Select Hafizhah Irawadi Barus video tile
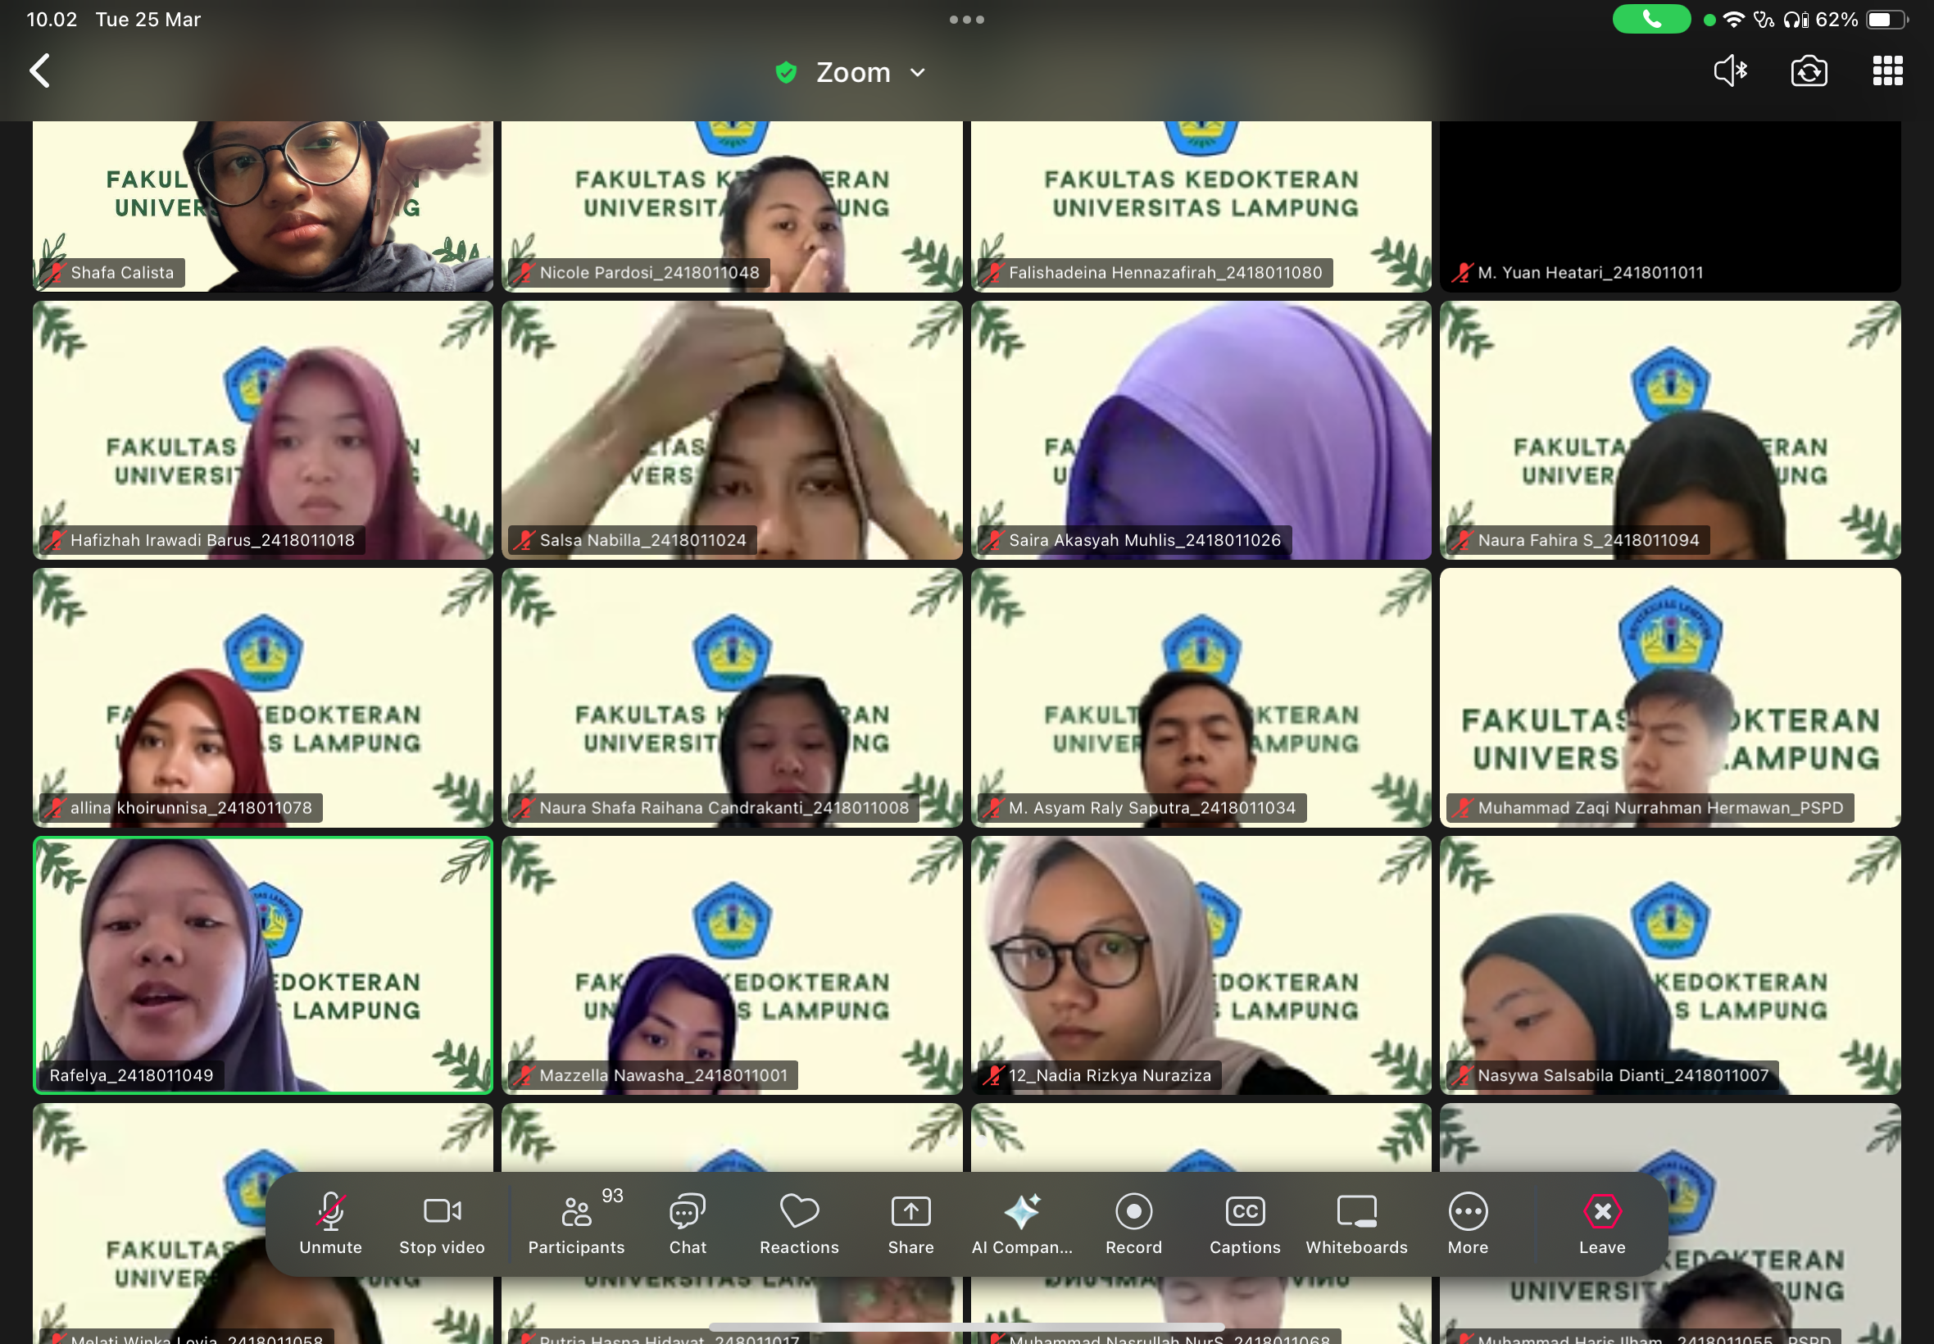Viewport: 1934px width, 1344px height. pyautogui.click(x=263, y=430)
